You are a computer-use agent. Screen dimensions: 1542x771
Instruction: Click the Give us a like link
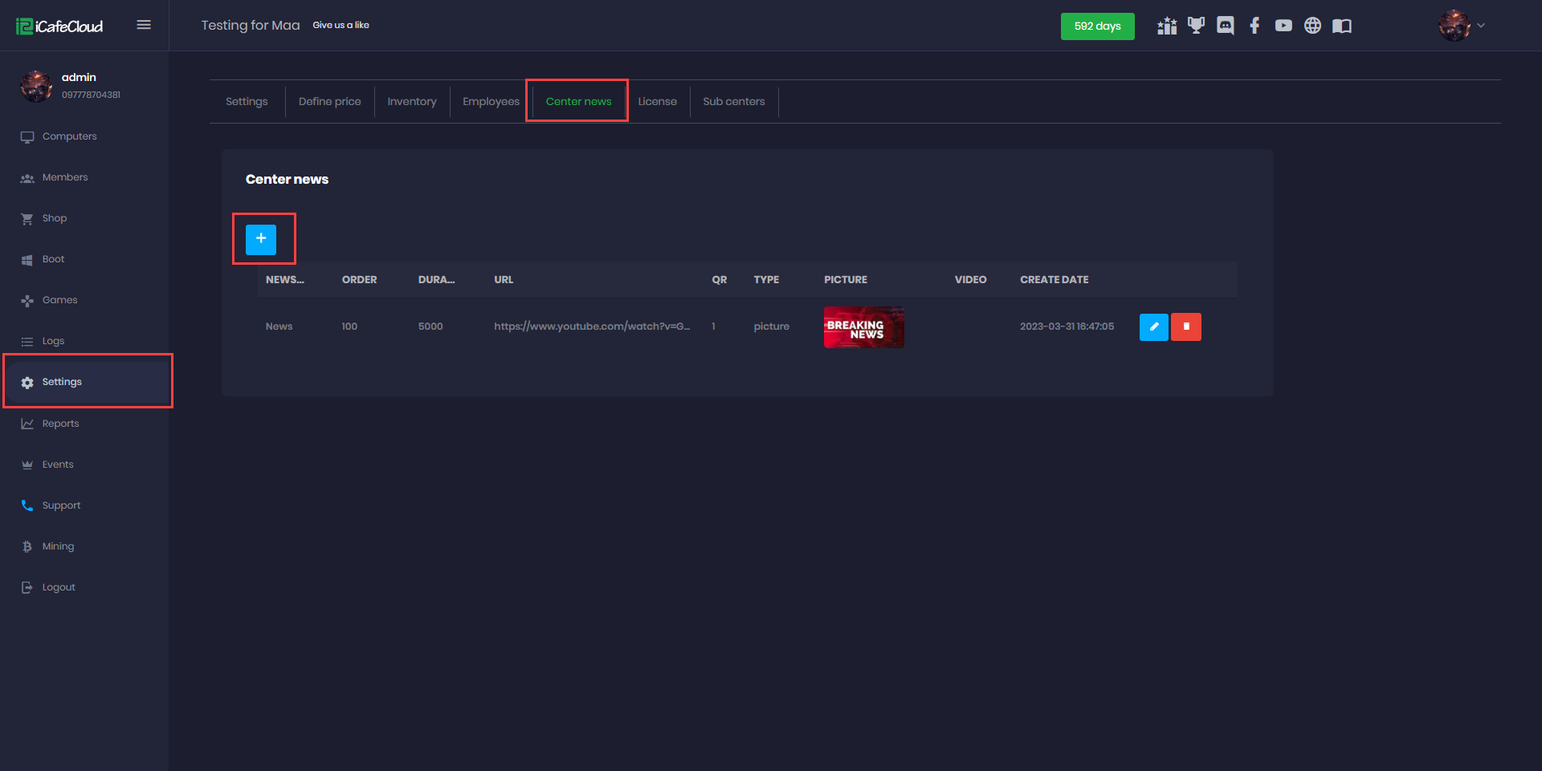341,25
